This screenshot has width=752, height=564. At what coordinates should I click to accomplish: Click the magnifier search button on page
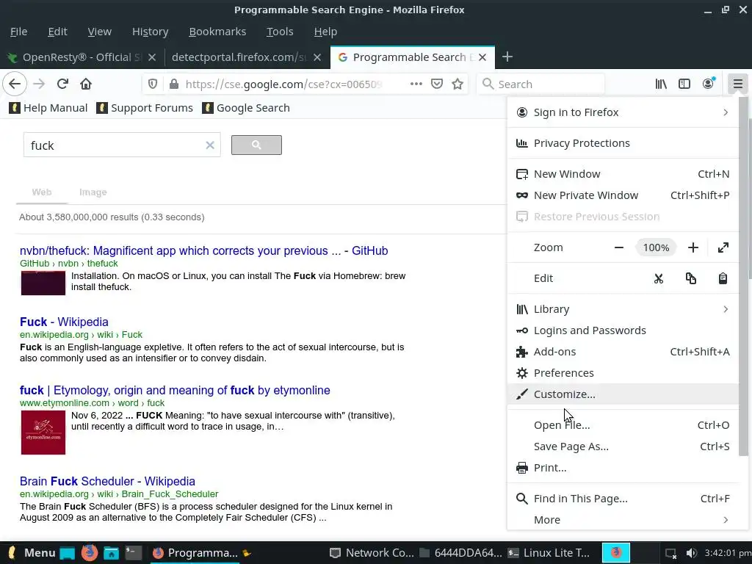coord(256,145)
